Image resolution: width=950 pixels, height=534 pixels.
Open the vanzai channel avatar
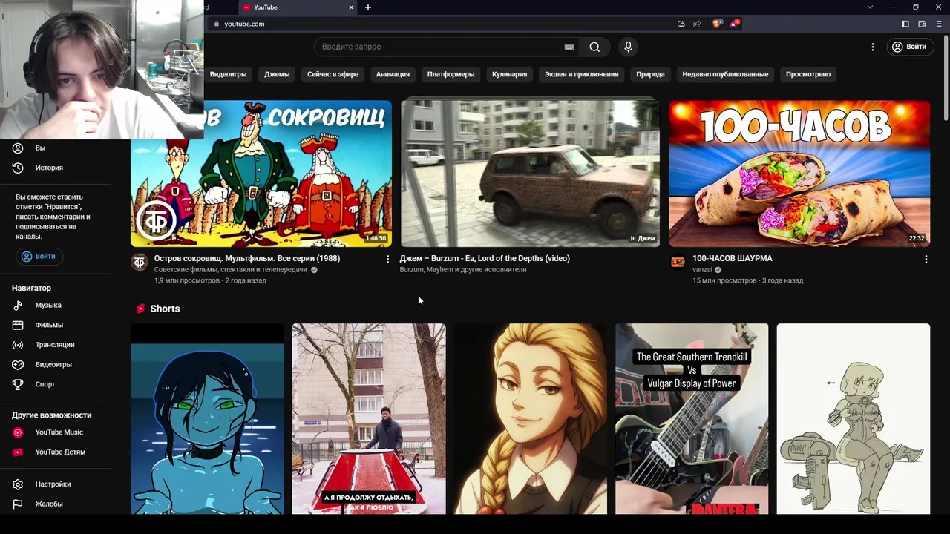tap(678, 262)
